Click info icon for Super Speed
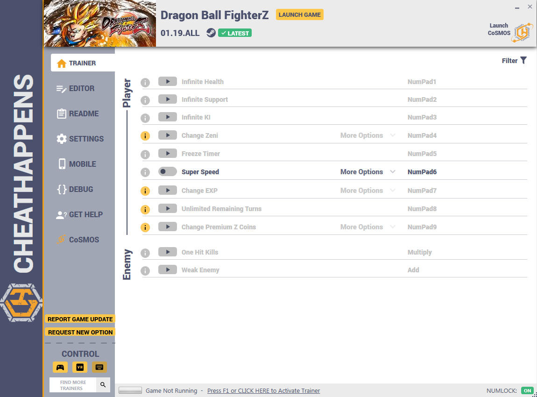Viewport: 537px width, 397px height. pos(145,172)
